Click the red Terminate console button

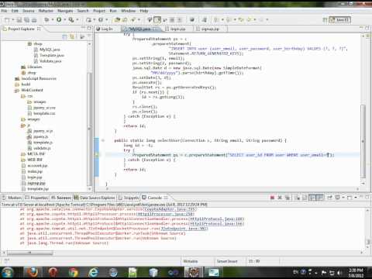click(272, 198)
